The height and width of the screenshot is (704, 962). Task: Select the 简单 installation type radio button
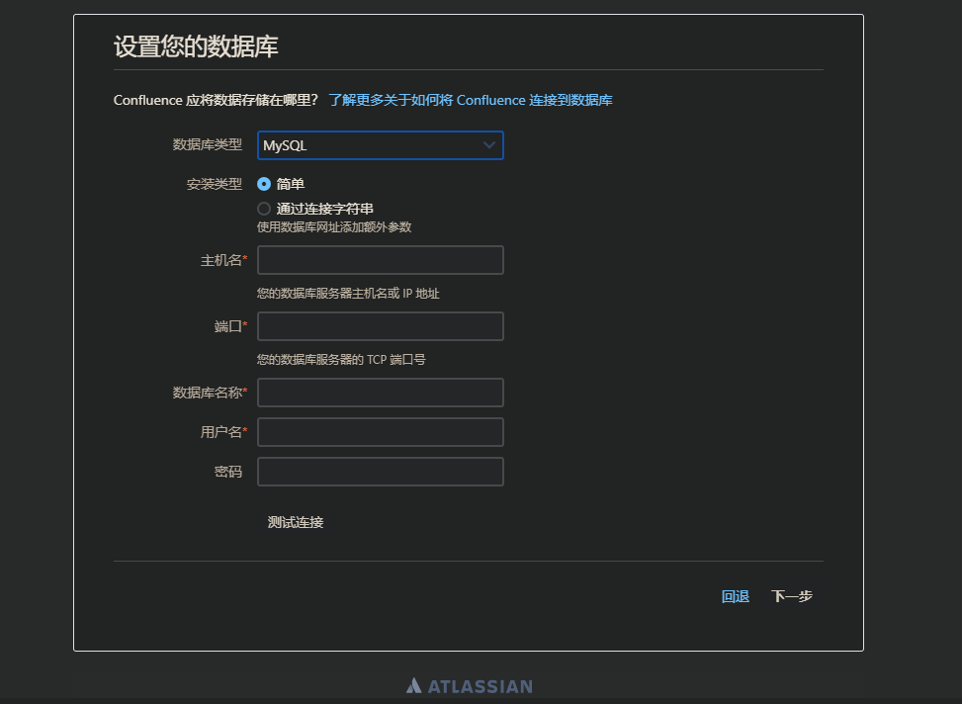click(x=264, y=184)
